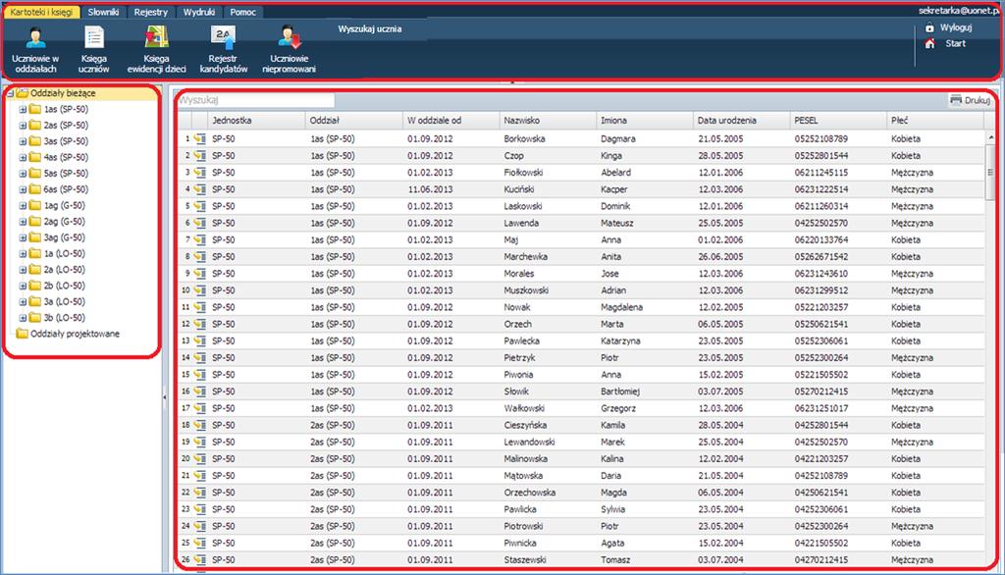1005x575 pixels.
Task: Expand the 2as (SP-50) tree node
Action: click(23, 126)
